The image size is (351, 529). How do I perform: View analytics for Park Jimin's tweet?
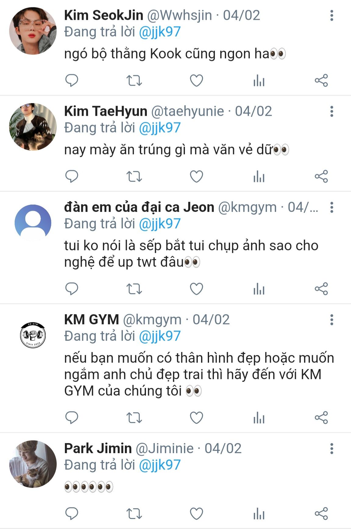click(x=259, y=514)
